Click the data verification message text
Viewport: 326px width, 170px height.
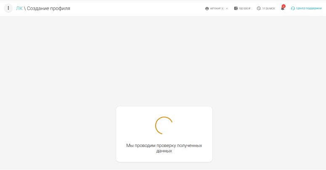pyautogui.click(x=164, y=148)
